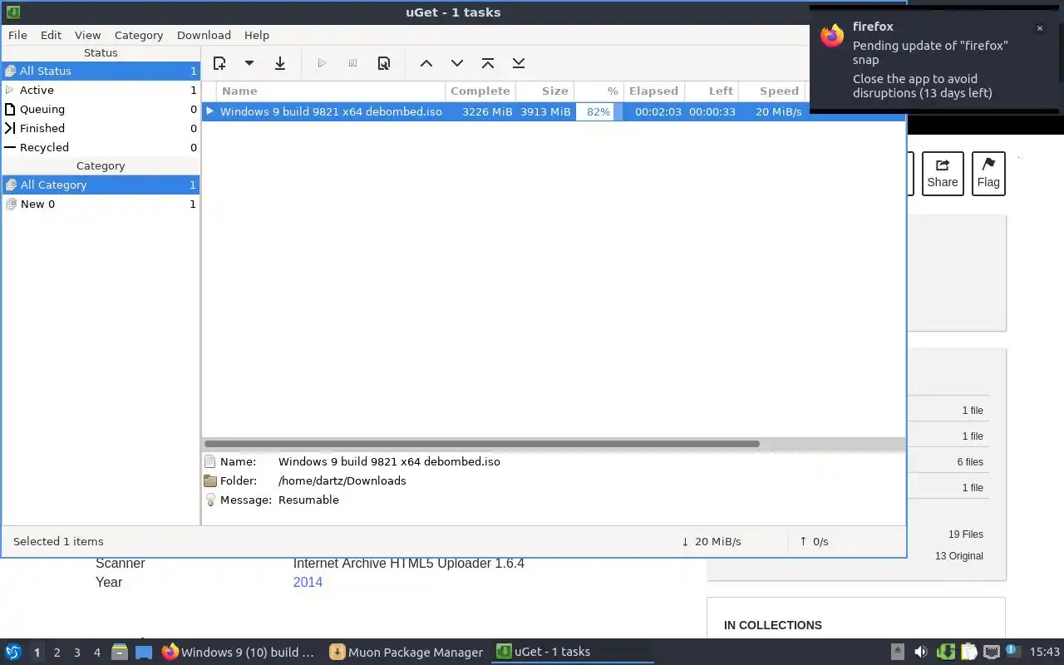Switch to Muon Package Manager taskbar entry

(406, 652)
